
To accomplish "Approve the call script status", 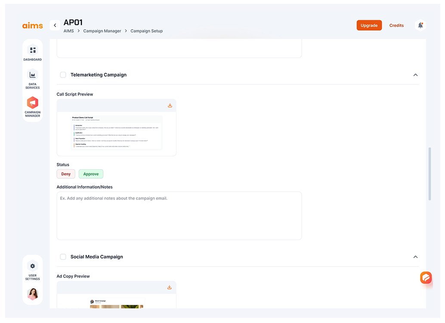I will click(x=91, y=174).
